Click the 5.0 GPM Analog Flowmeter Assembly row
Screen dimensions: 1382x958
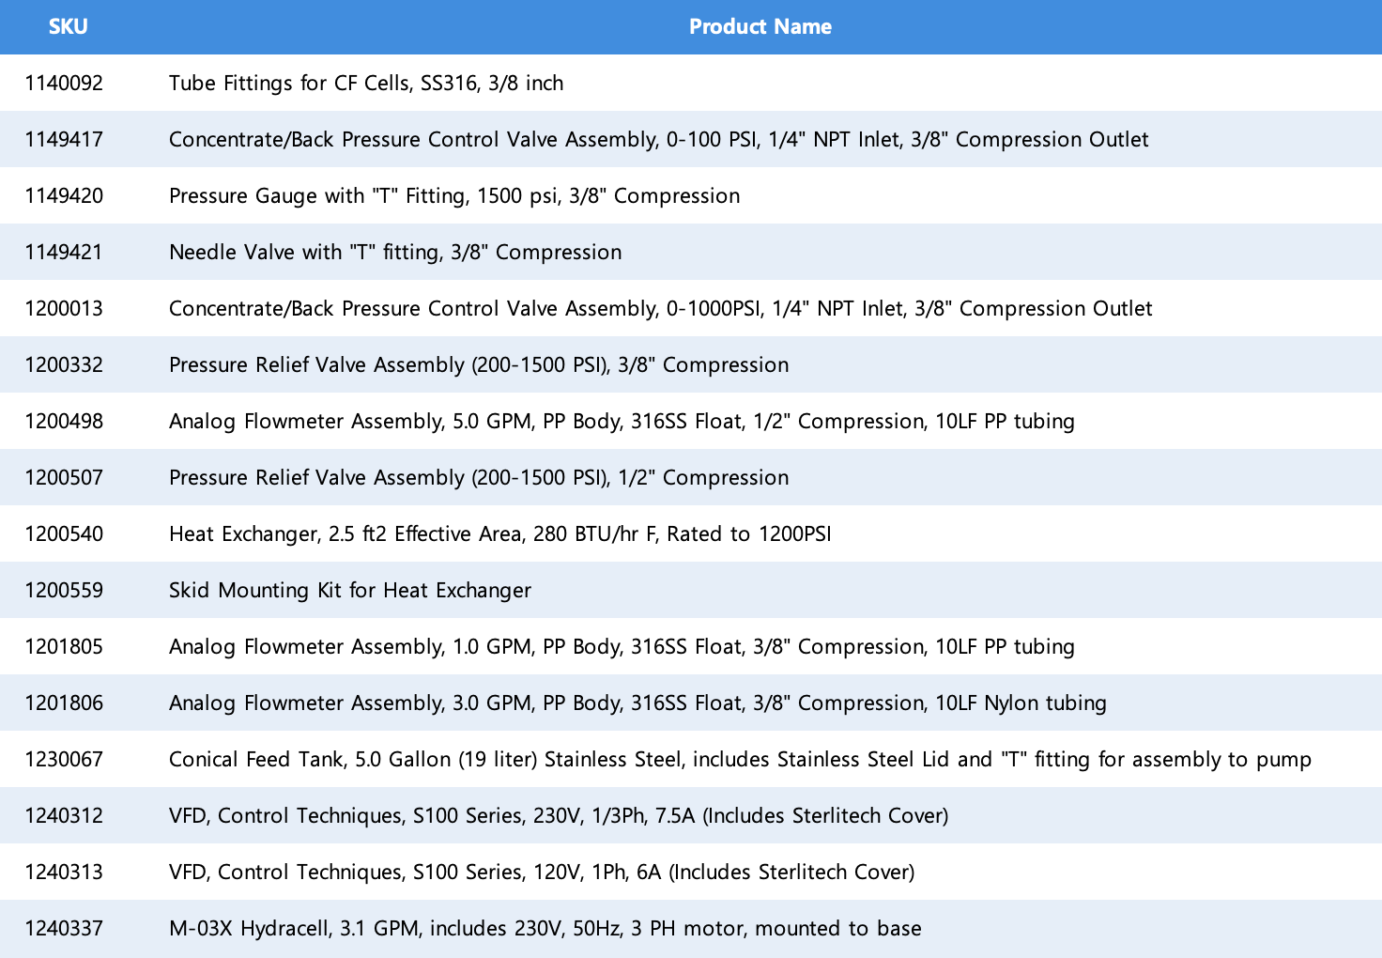(x=622, y=421)
